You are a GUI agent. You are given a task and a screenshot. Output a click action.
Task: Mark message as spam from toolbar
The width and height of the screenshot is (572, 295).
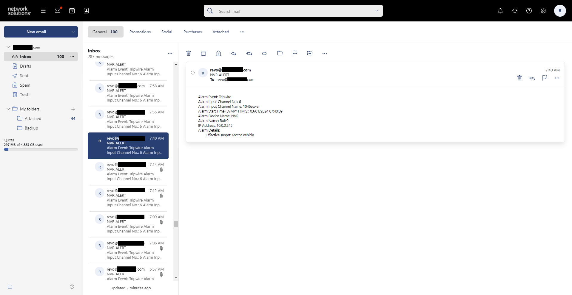(218, 53)
